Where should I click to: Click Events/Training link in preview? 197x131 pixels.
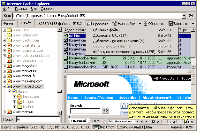99,98
